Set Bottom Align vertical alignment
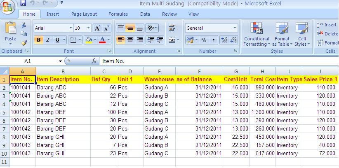This screenshot has height=168, width=339. click(x=140, y=28)
